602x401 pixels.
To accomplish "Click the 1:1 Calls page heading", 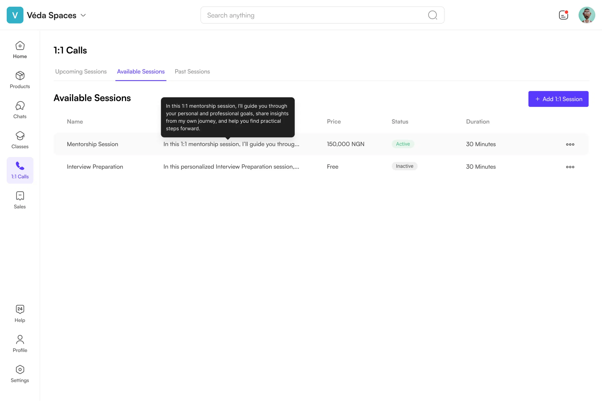I will point(70,50).
